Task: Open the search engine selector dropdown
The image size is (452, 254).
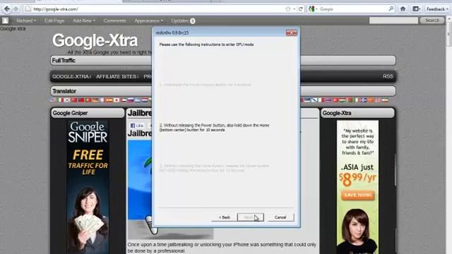Action: [x=313, y=9]
